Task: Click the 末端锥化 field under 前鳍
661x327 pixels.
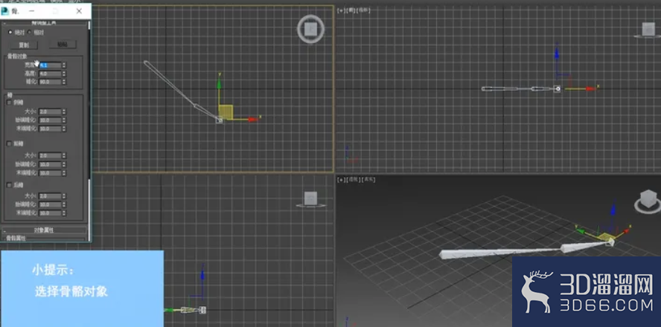Action: (50, 173)
